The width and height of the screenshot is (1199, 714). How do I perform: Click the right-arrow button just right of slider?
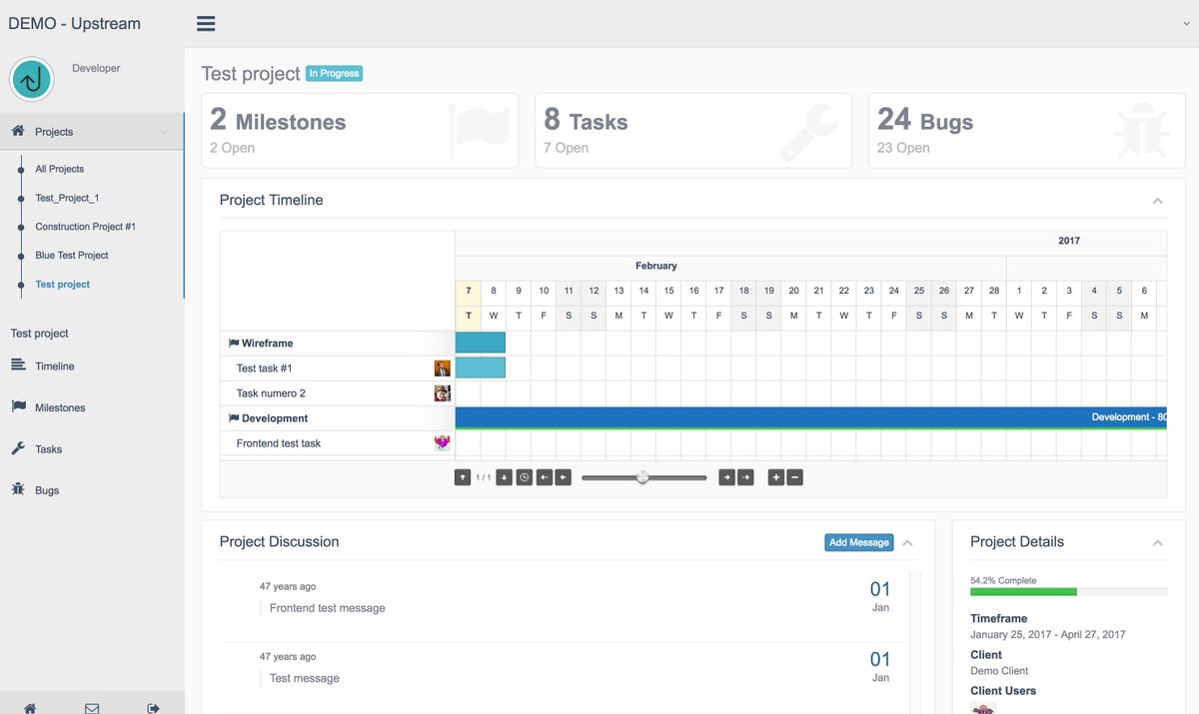tap(726, 477)
